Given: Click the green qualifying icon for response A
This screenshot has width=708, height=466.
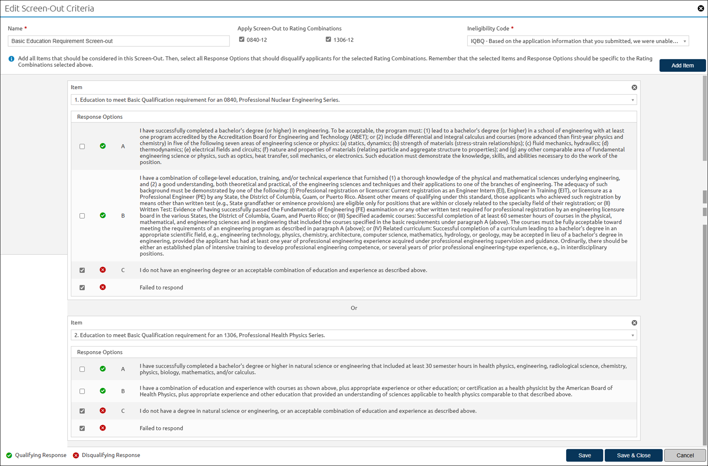Looking at the screenshot, I should [103, 146].
